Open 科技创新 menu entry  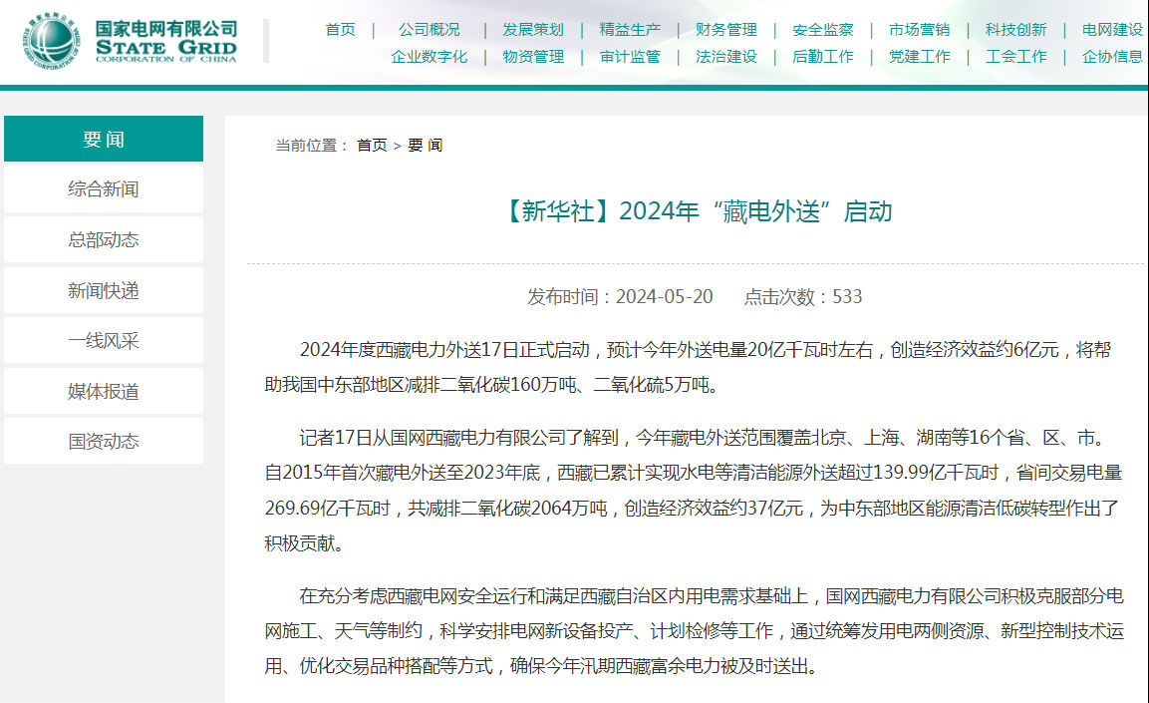point(1015,30)
